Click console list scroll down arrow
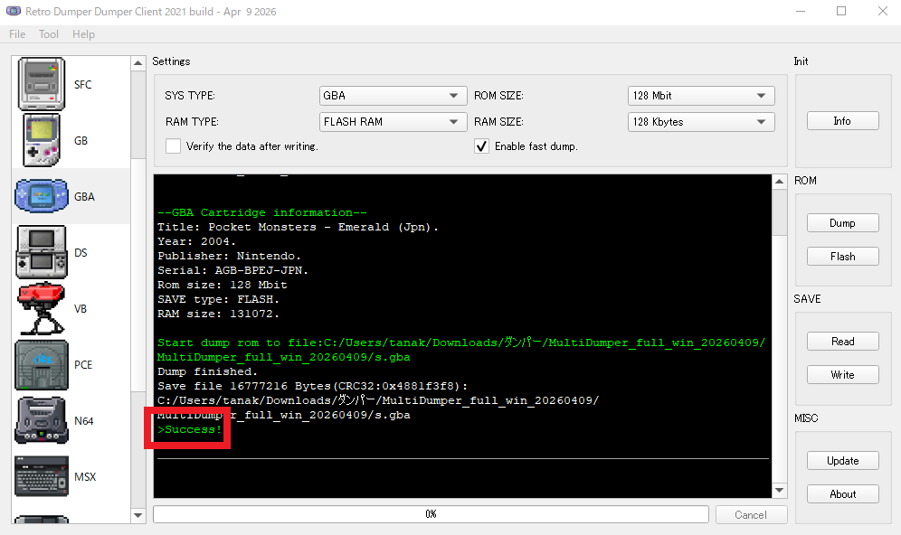The image size is (901, 535). click(x=138, y=515)
